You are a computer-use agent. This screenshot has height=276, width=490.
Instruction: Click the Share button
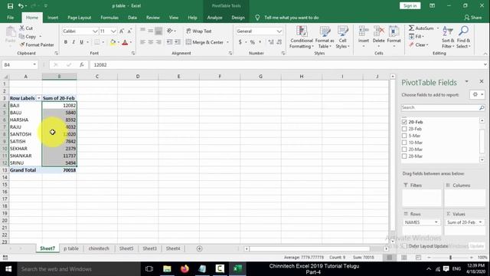[x=473, y=18]
